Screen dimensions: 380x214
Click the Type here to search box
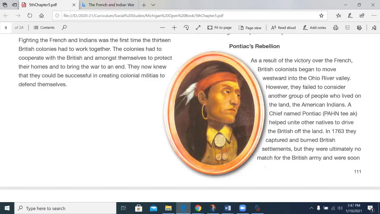[65, 208]
